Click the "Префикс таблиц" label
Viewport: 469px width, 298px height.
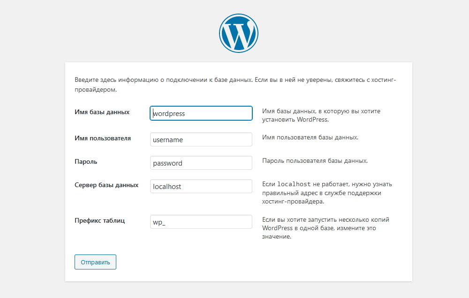99,220
